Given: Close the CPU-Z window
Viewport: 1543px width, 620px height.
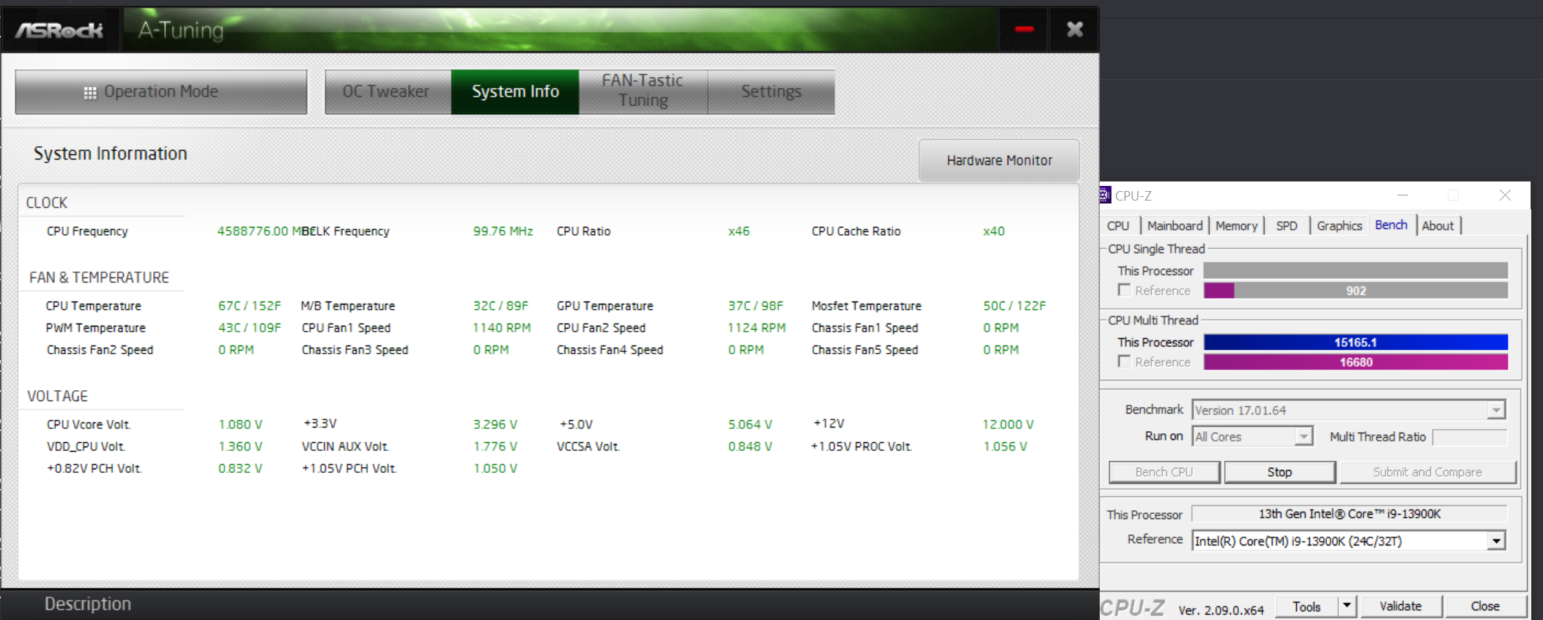Looking at the screenshot, I should pos(1505,195).
